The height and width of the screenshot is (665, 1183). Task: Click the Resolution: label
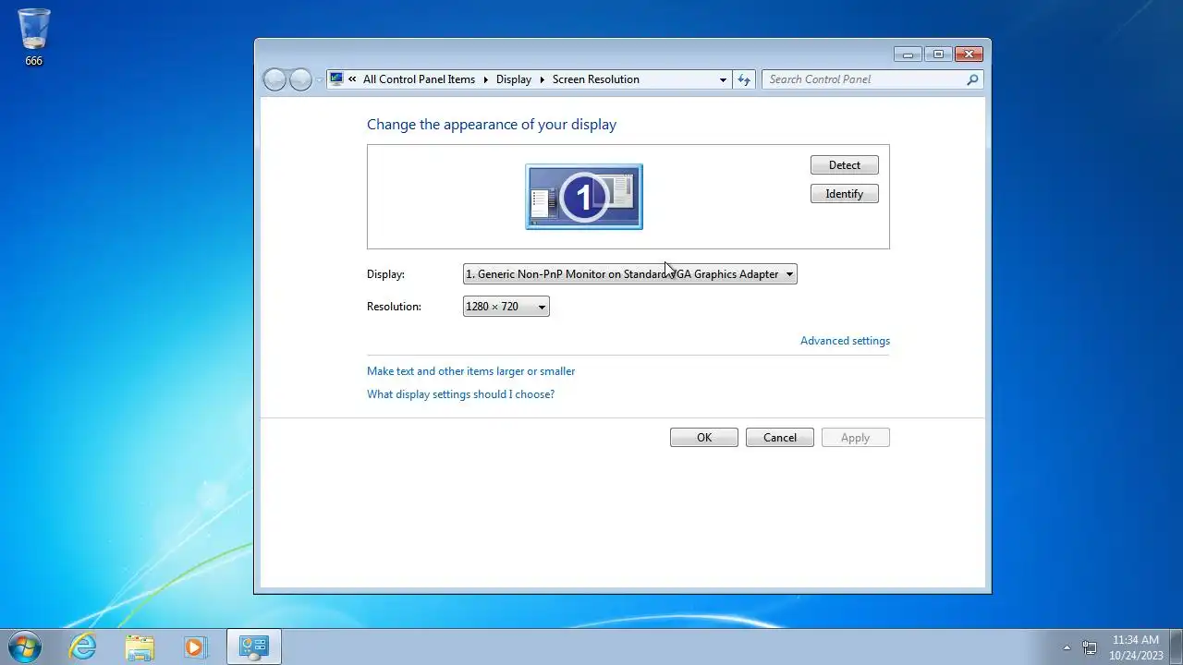[394, 307]
